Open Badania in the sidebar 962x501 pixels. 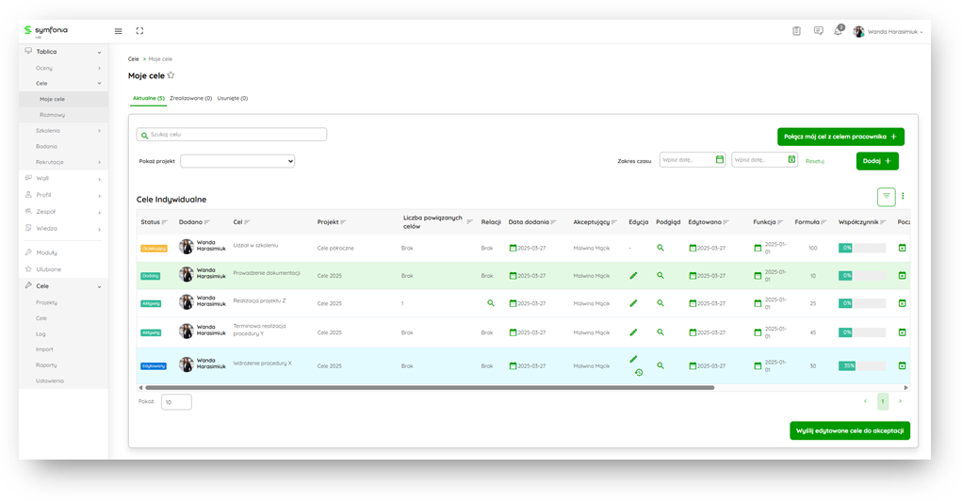46,147
